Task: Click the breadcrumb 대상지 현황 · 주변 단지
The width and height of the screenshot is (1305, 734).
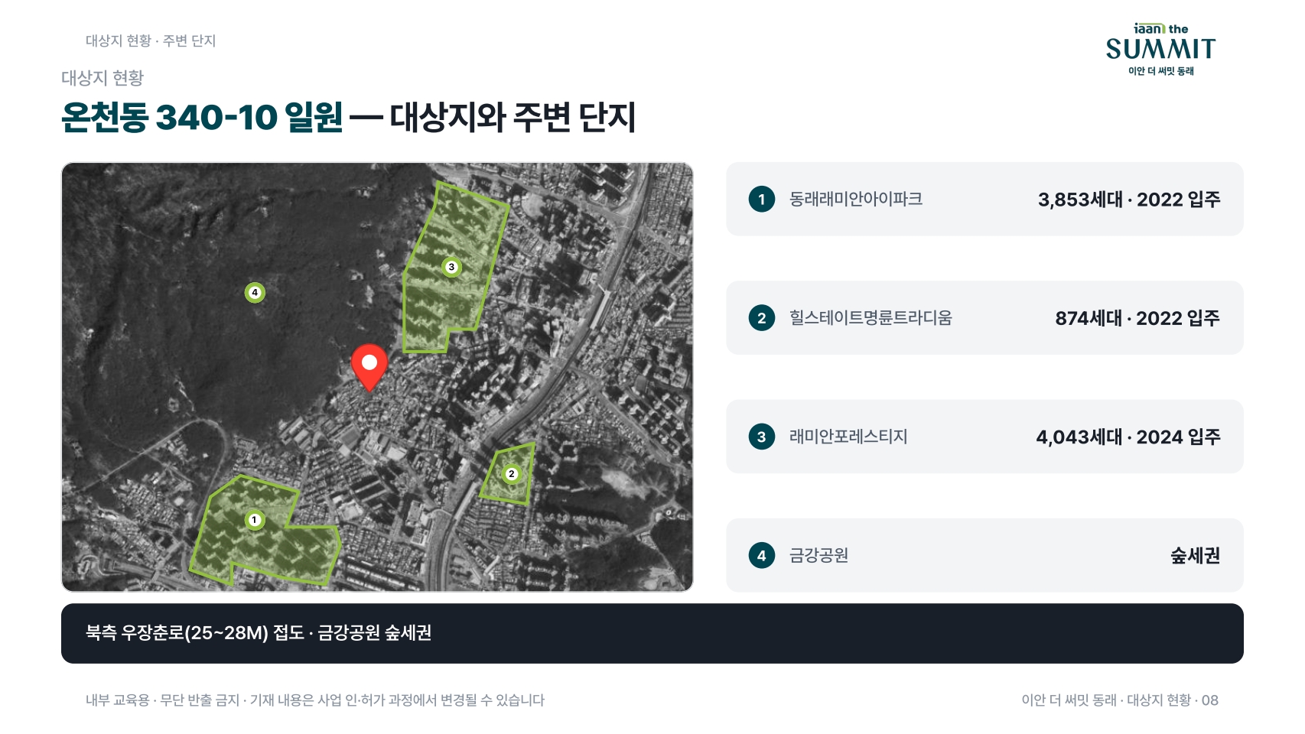Action: (151, 41)
